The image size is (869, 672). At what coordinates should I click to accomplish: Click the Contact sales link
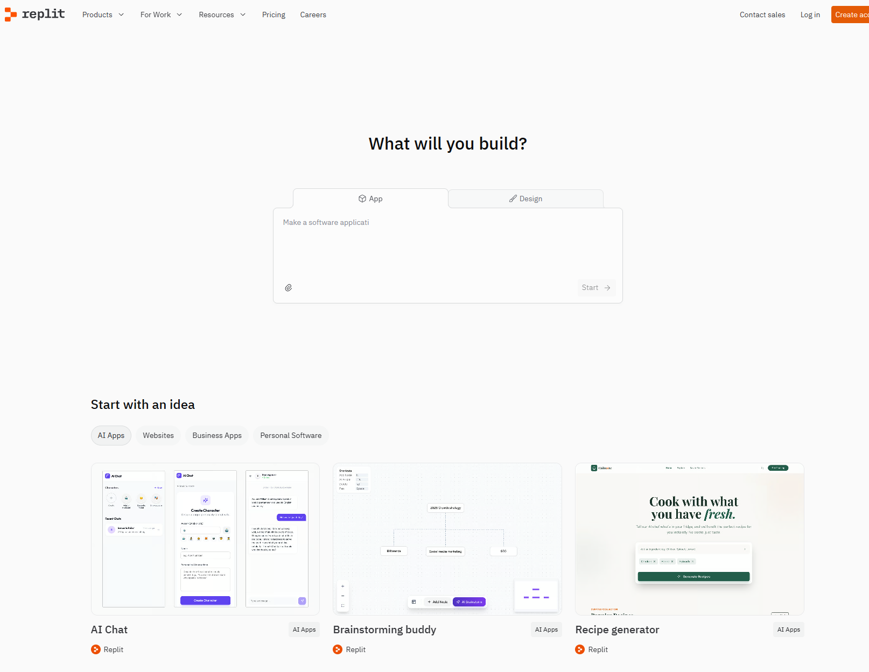[x=762, y=15]
